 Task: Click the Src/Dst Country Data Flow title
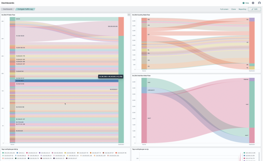(x=141, y=15)
